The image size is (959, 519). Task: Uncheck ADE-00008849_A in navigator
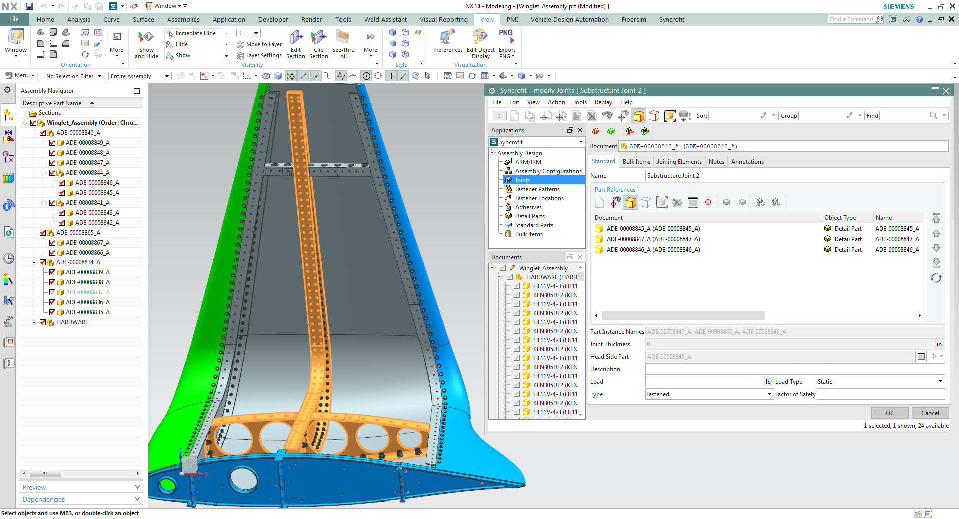pyautogui.click(x=52, y=143)
